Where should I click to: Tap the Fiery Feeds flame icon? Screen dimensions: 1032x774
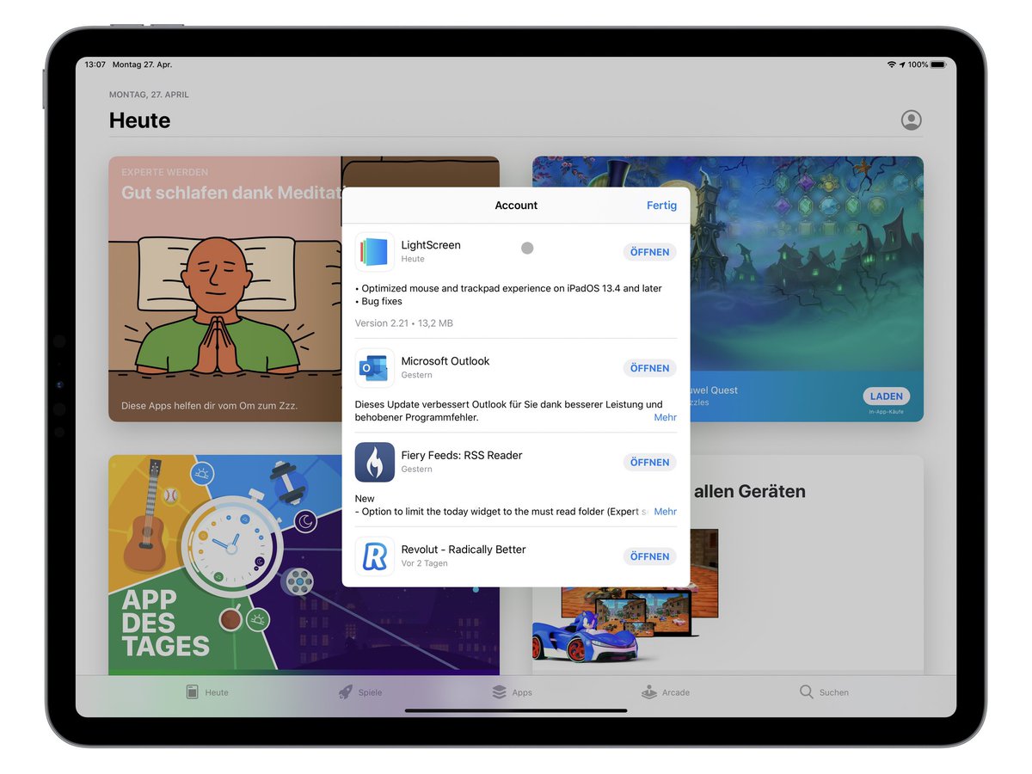point(375,462)
